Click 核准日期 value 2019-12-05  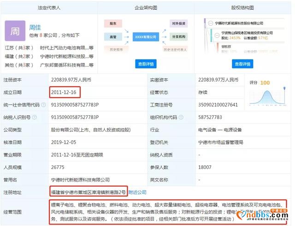tap(64, 142)
